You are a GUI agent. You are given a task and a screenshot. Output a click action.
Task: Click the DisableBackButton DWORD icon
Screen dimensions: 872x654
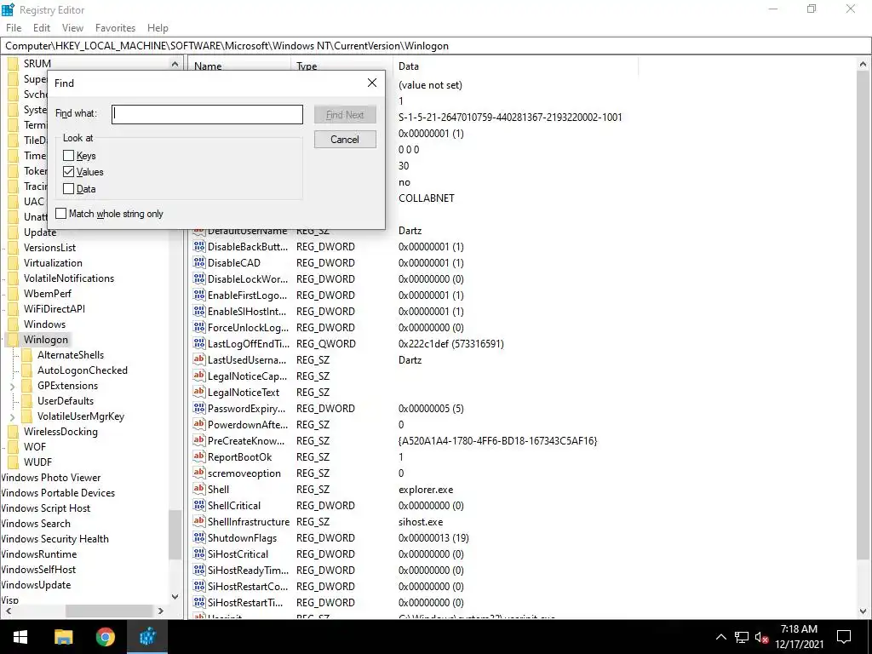pos(199,246)
